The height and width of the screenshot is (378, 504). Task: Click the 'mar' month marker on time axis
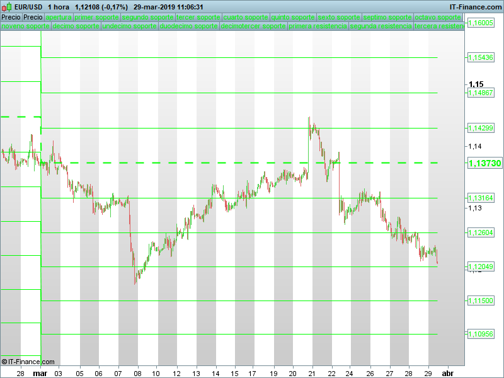pos(40,373)
